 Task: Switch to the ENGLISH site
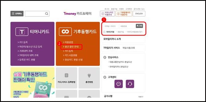[x=139, y=14]
